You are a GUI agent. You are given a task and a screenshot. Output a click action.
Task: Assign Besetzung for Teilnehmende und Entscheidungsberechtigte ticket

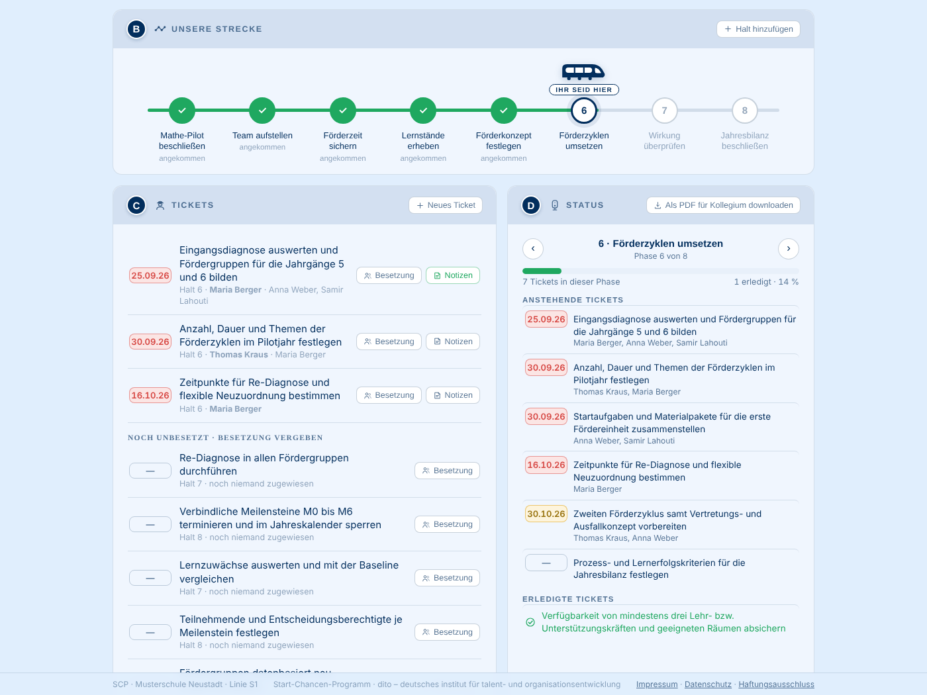447,632
